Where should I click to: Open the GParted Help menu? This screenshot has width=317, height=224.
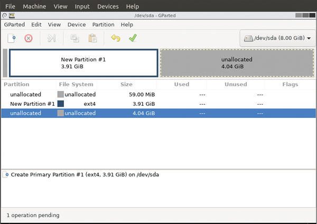[127, 25]
